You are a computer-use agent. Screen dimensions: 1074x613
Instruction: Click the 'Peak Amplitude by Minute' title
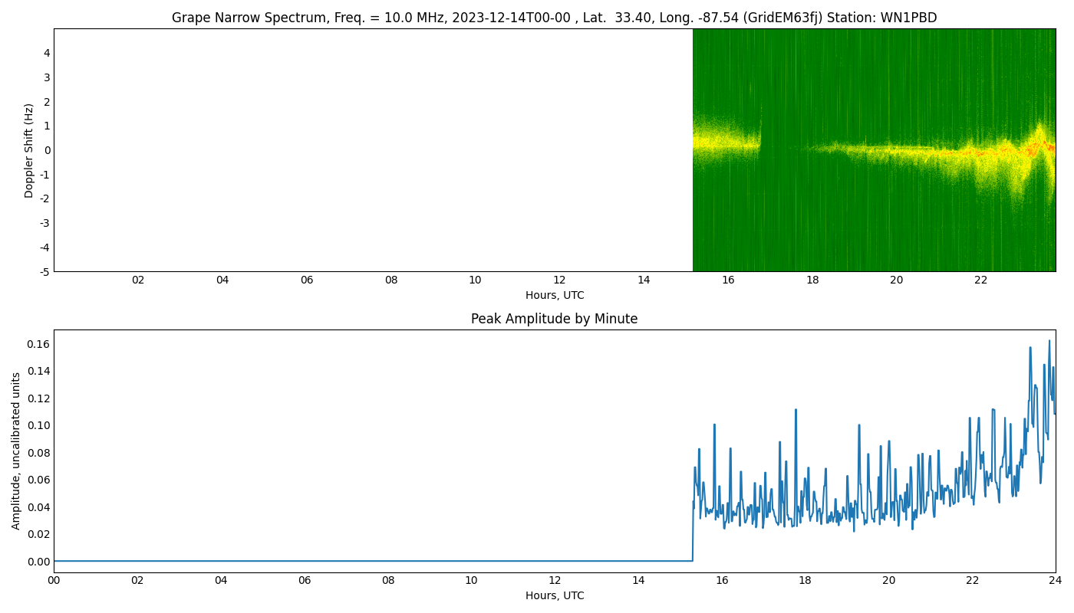click(554, 319)
